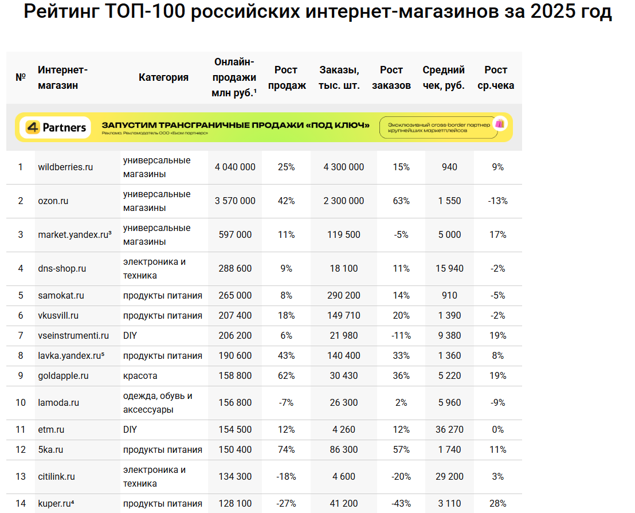Click kuper.ru orders growth -43%
This screenshot has height=513, width=635.
pyautogui.click(x=401, y=504)
